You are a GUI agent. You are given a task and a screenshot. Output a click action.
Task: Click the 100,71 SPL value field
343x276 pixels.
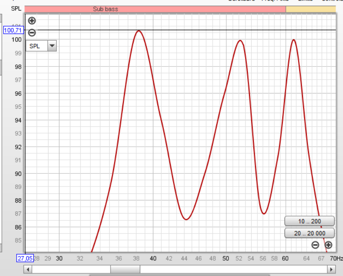[x=13, y=30]
